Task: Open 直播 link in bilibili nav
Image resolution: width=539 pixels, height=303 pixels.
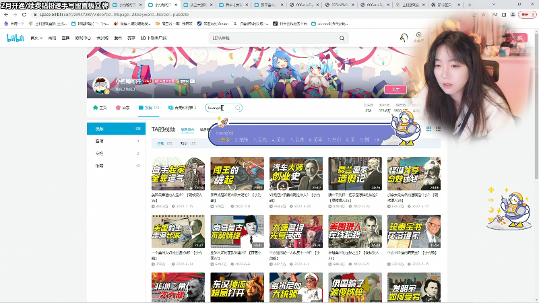Action: 65,38
